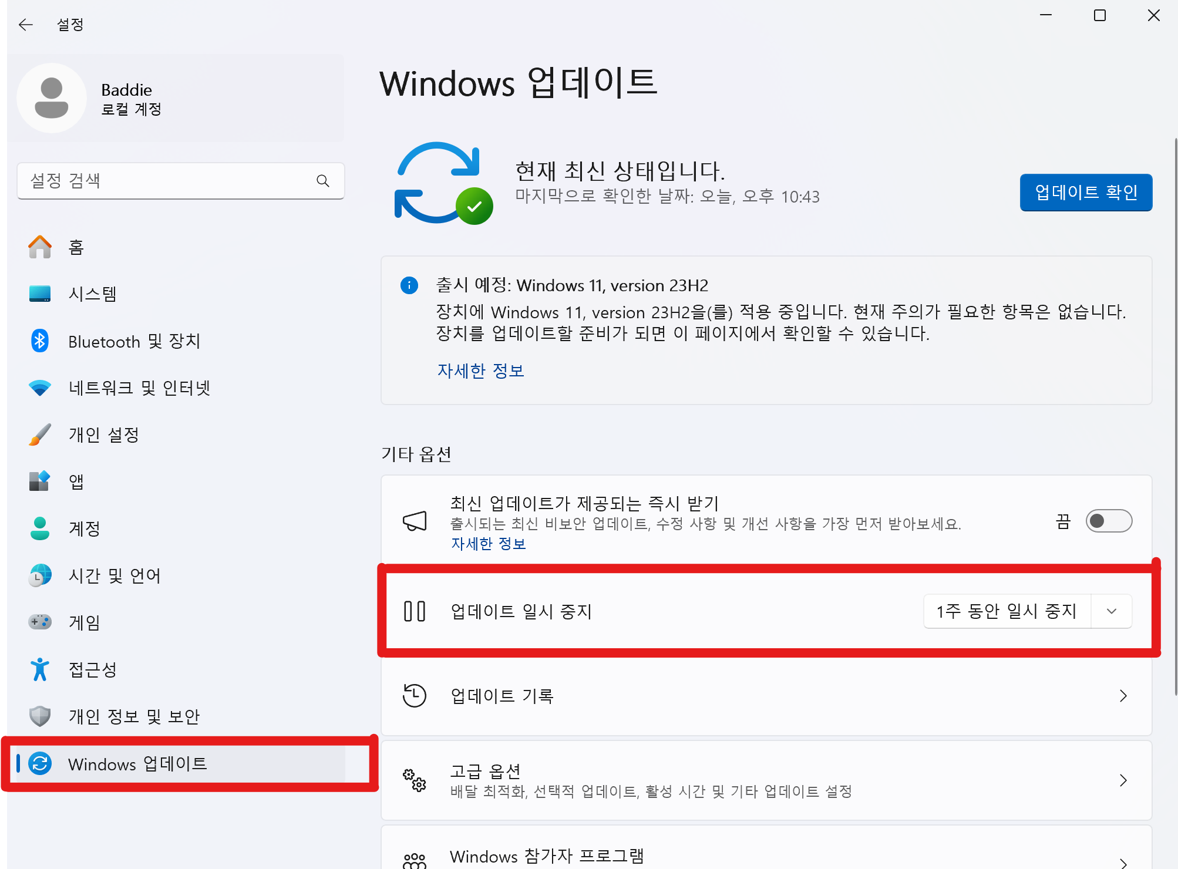Click the 1주 동안 일시 중지 button

[x=1007, y=611]
